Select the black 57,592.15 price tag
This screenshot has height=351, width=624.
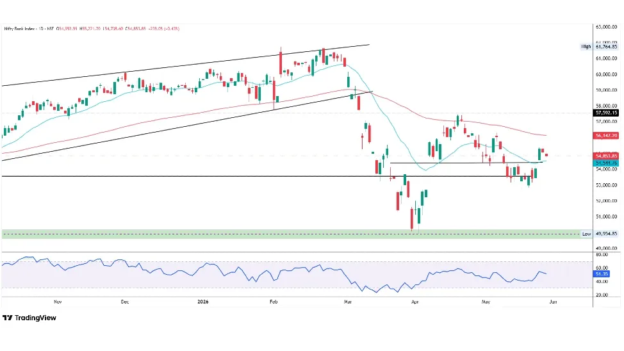click(607, 113)
